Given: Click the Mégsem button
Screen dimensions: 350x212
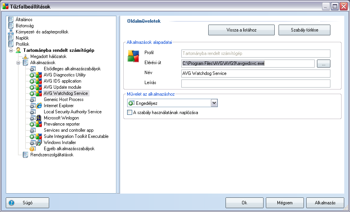Looking at the screenshot, I should 285,203.
